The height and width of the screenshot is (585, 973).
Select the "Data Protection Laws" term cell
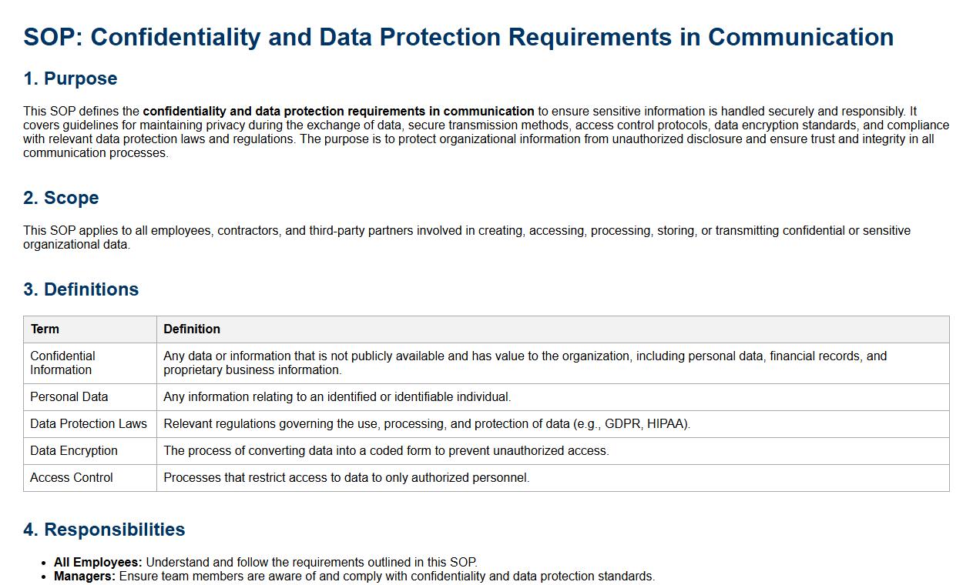tap(88, 423)
